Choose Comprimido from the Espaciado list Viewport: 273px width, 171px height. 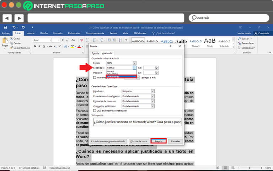coord(121,77)
